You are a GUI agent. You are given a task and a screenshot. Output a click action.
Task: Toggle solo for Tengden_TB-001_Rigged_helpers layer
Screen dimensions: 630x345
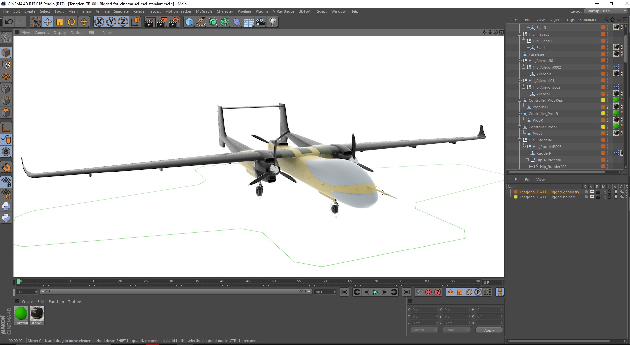pos(586,197)
